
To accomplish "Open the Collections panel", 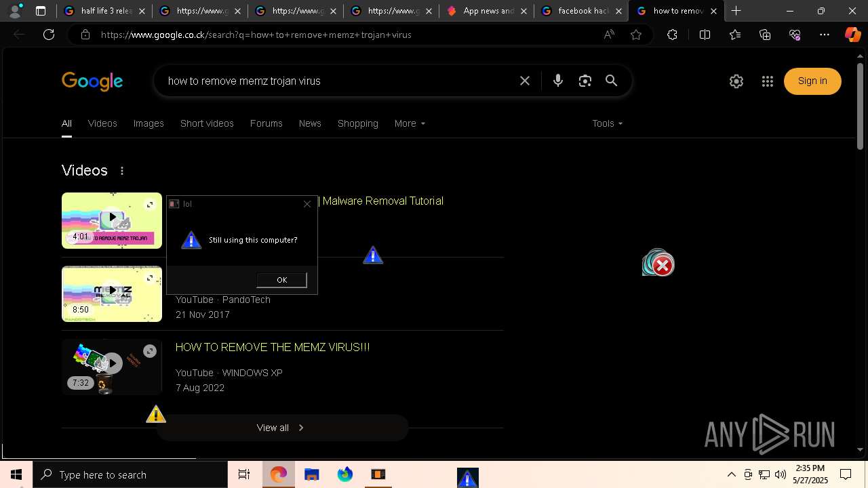I will click(765, 35).
